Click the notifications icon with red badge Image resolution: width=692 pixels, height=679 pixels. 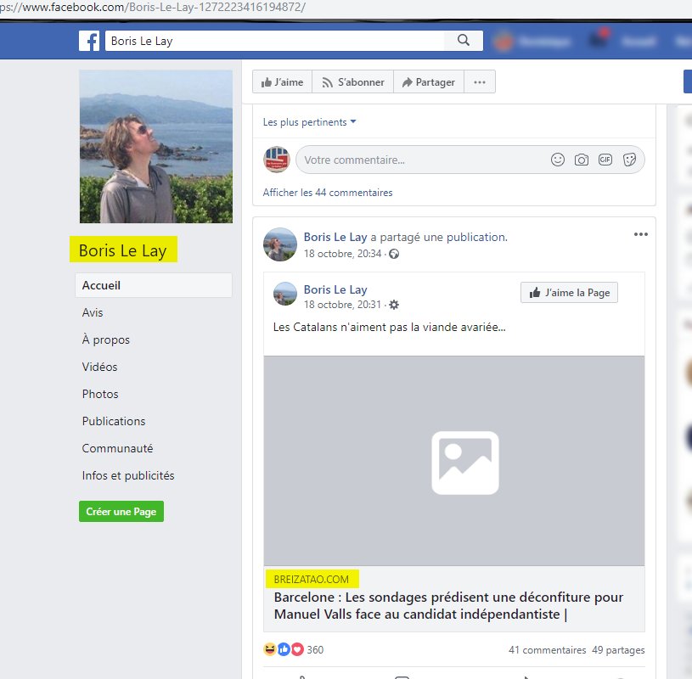599,40
